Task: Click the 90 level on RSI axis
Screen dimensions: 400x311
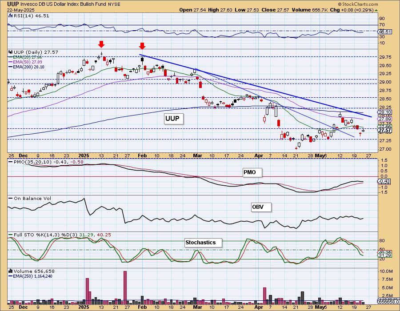Action: (382, 19)
